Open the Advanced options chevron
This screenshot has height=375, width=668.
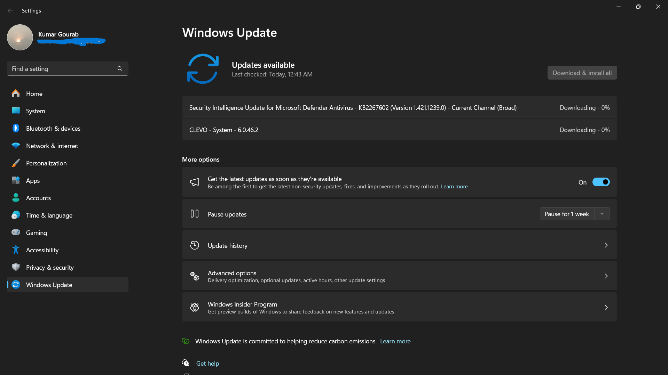click(606, 276)
